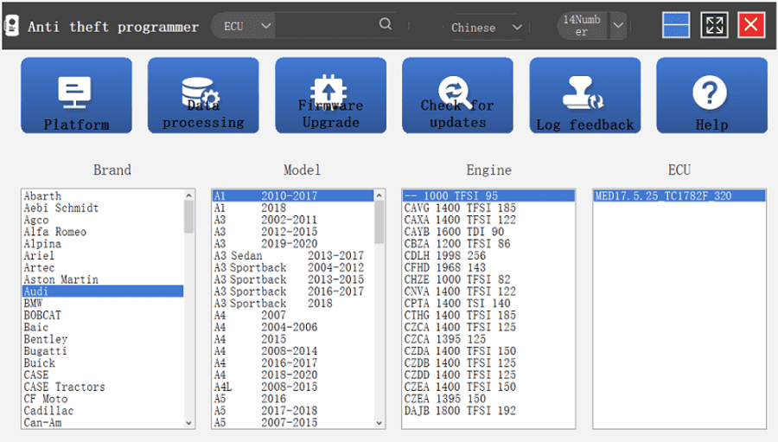Select model A3 Sedan 2013-2017

tap(293, 256)
